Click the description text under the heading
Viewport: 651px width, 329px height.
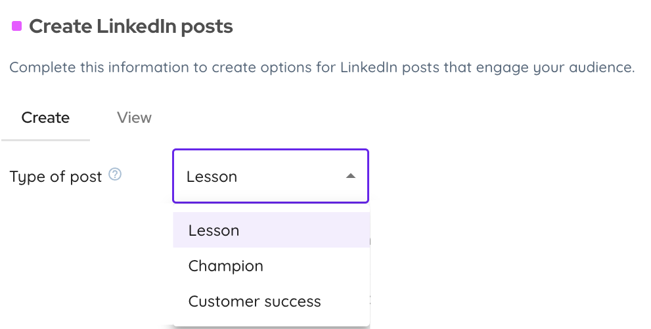[x=322, y=68]
